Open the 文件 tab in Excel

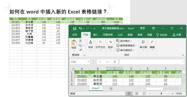[75, 35]
